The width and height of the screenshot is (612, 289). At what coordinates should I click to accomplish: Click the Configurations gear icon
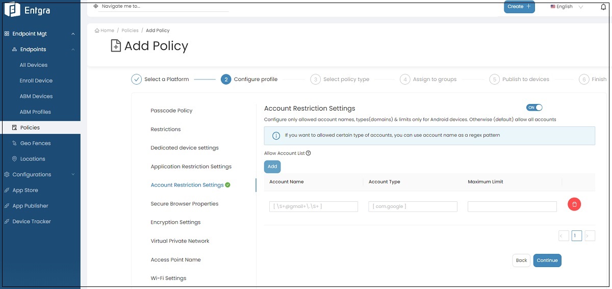click(7, 174)
